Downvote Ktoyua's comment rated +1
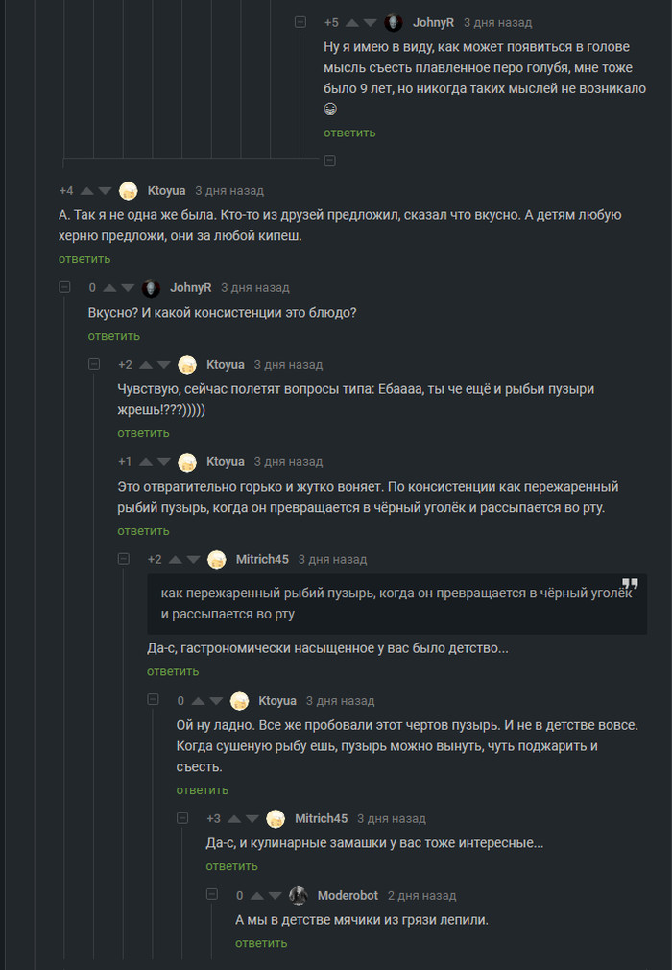Image resolution: width=672 pixels, height=970 pixels. point(164,462)
